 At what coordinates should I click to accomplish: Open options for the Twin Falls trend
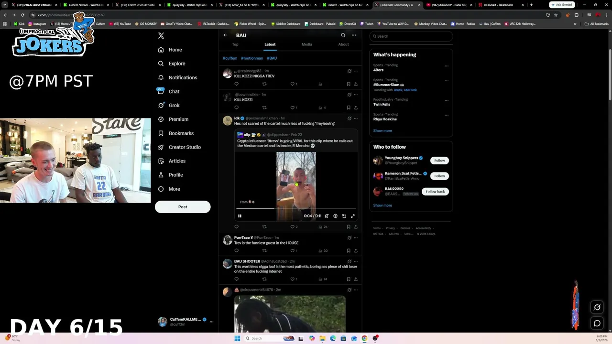pyautogui.click(x=447, y=100)
